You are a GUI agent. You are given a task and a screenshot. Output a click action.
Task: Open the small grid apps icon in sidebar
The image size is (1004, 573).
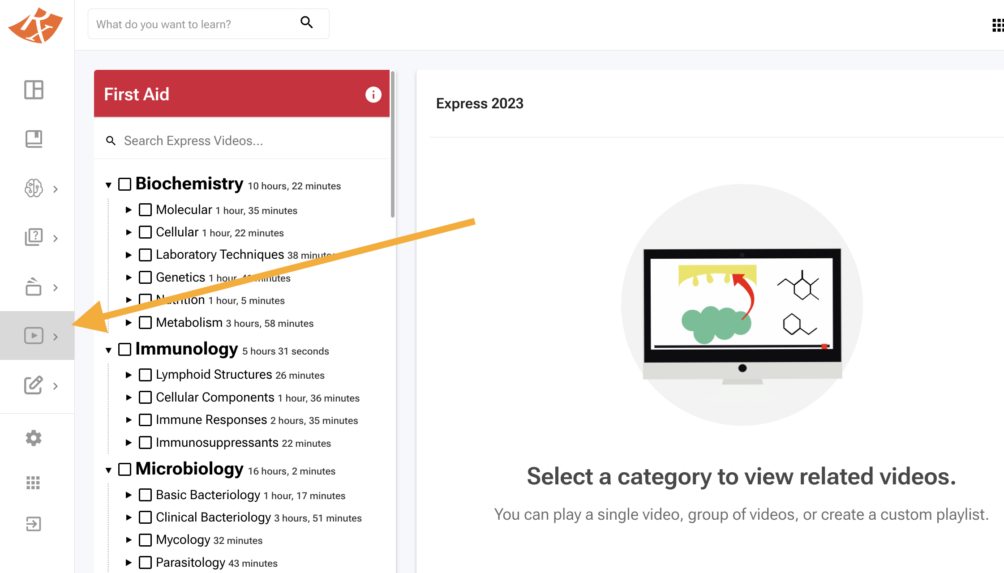point(33,483)
